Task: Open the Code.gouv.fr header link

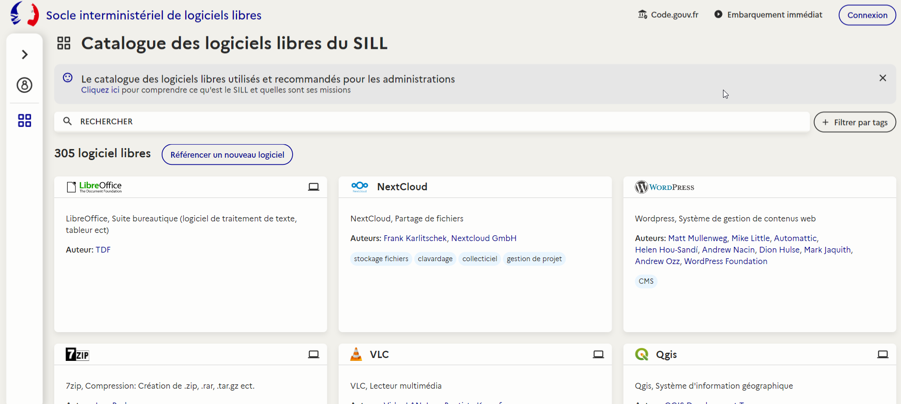Action: point(668,15)
